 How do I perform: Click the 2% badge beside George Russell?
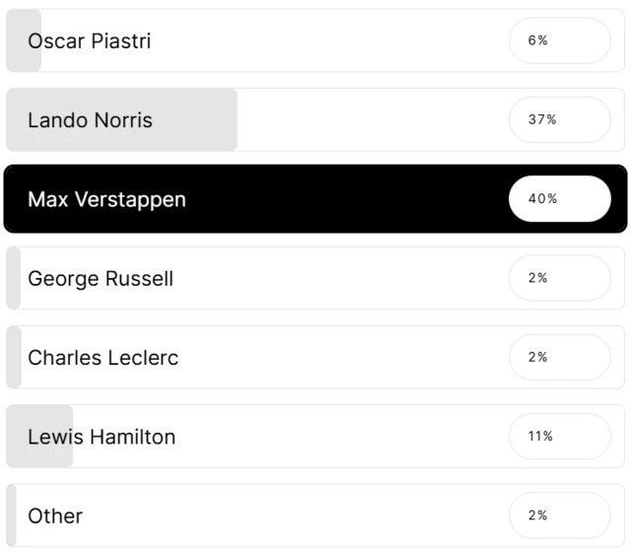tap(559, 278)
